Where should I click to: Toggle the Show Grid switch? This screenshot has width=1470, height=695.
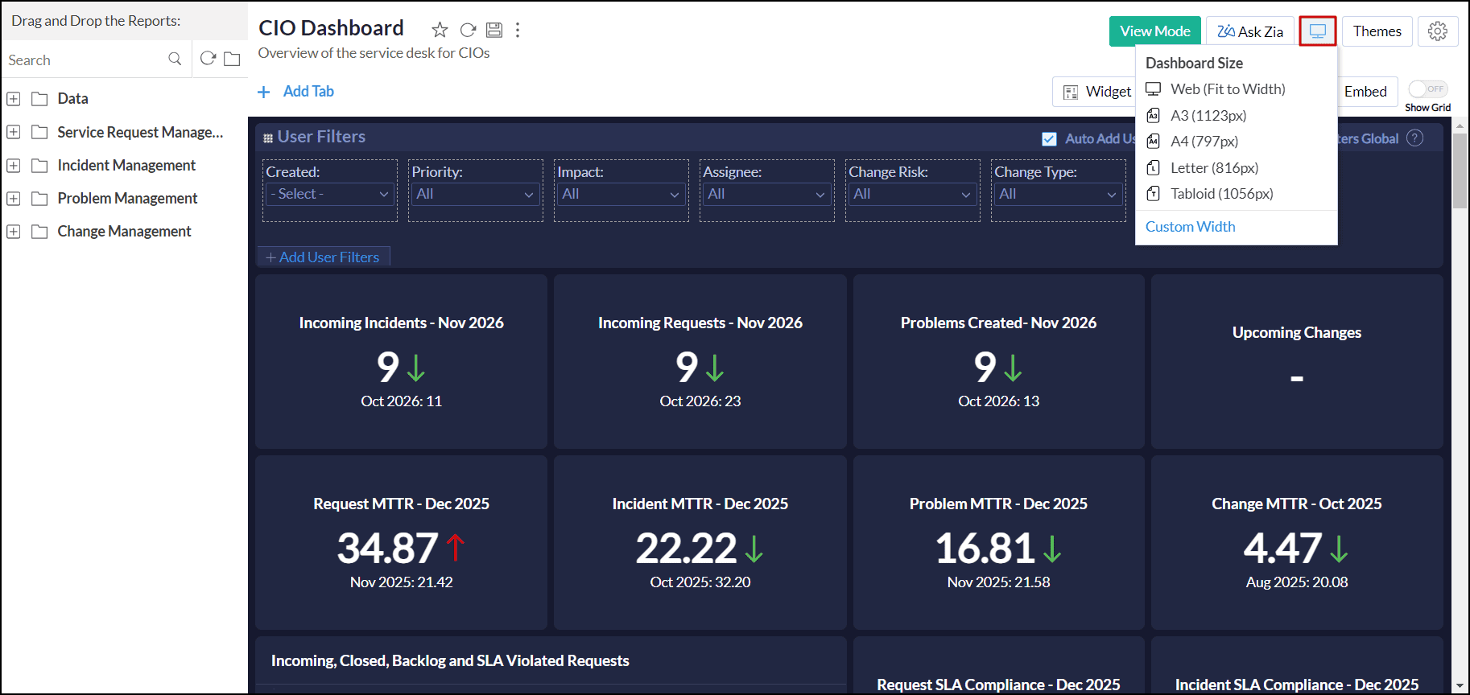click(1427, 89)
